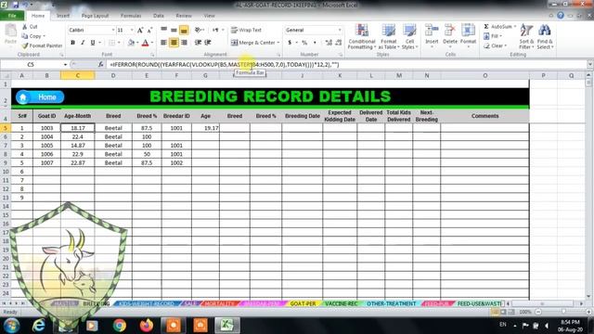Select cell with Goat ID 1005

47,146
